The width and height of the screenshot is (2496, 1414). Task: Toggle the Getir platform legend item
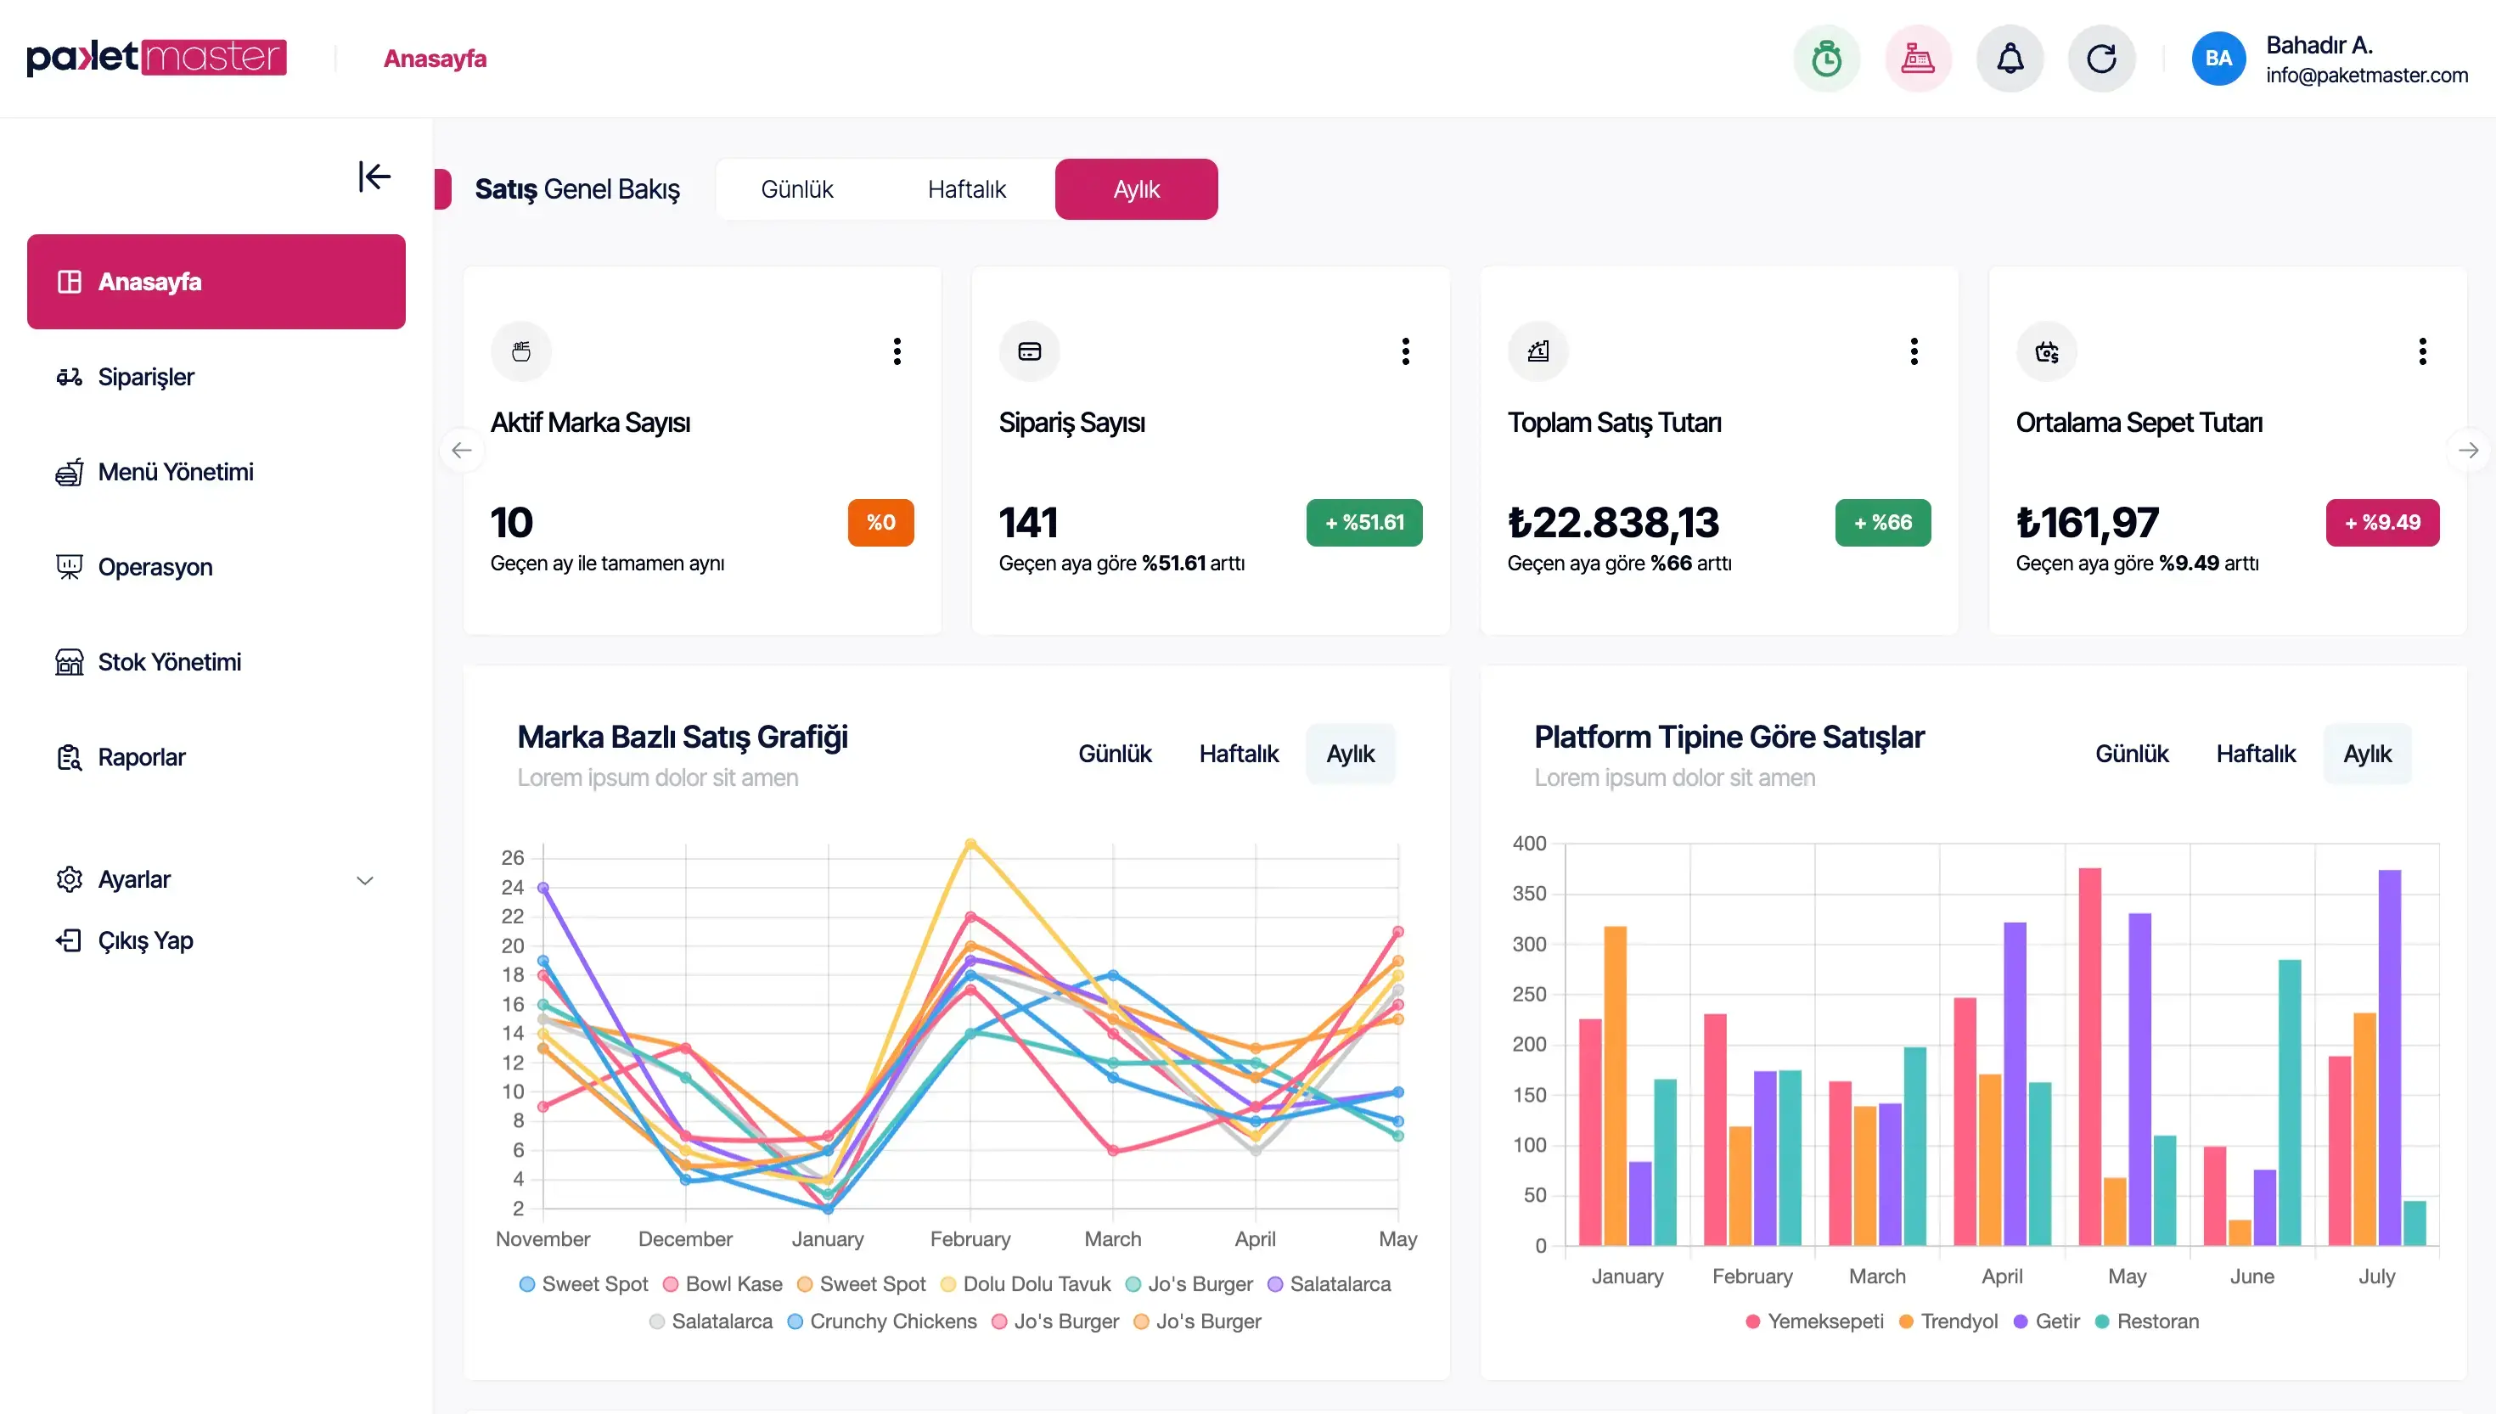click(x=2046, y=1321)
